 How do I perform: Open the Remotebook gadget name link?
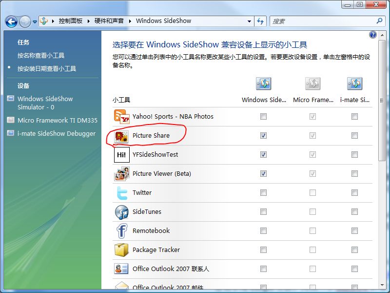(x=151, y=230)
